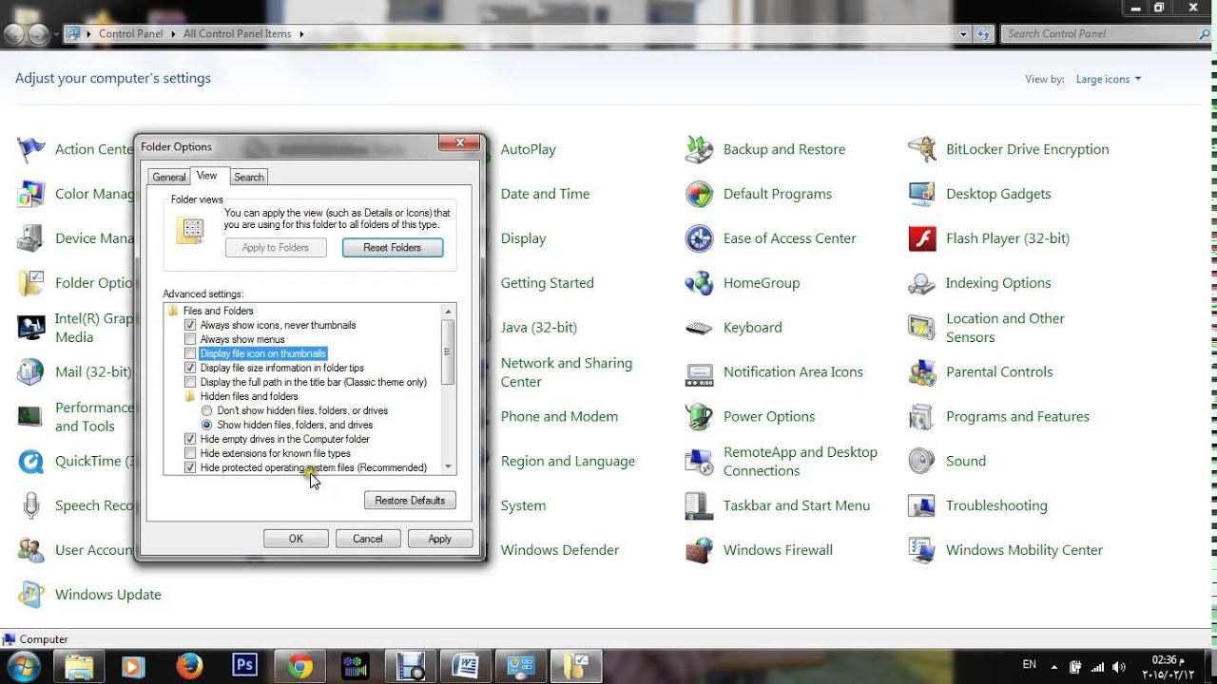Screen dimensions: 1217x684
Task: Click the Ease of Access Center icon
Action: point(700,238)
